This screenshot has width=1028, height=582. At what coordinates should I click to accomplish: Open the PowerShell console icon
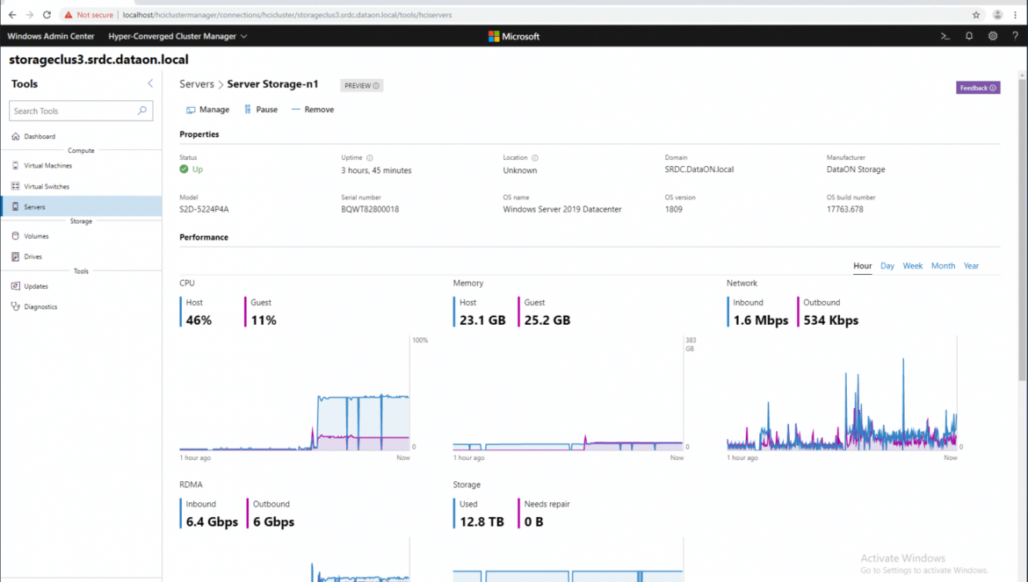pyautogui.click(x=945, y=36)
